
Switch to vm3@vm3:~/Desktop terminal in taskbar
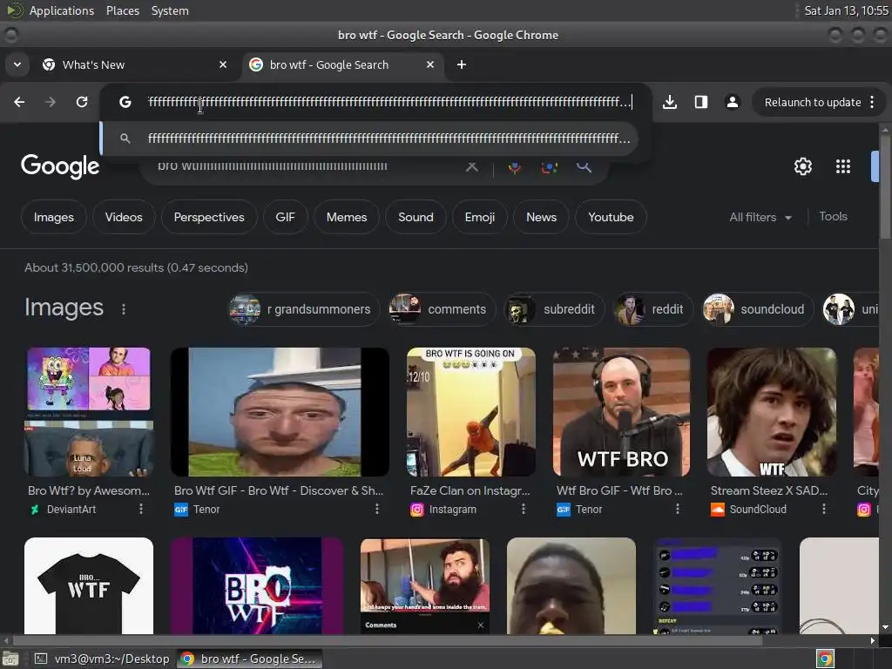[x=103, y=659]
